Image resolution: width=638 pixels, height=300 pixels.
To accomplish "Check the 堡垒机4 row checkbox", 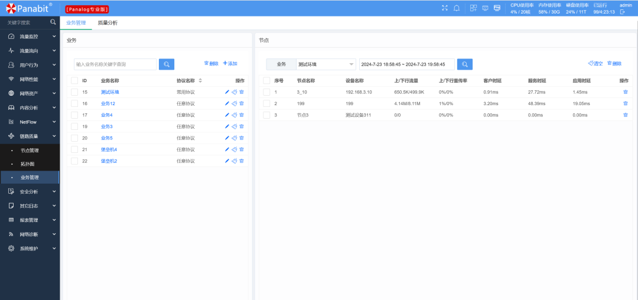I will point(74,149).
